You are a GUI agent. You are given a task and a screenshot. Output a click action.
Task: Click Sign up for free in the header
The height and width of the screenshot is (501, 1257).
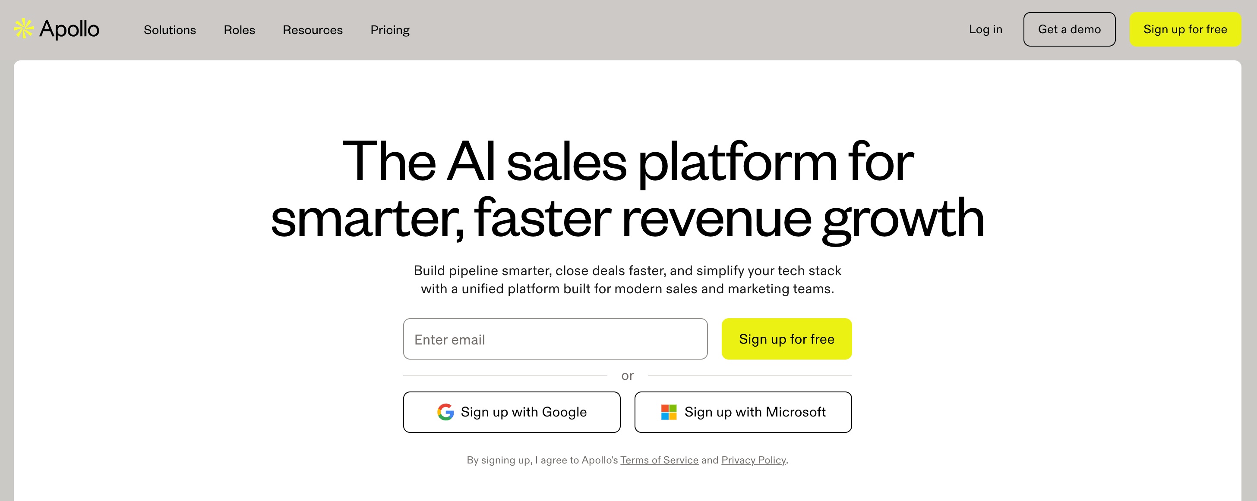[x=1186, y=29]
